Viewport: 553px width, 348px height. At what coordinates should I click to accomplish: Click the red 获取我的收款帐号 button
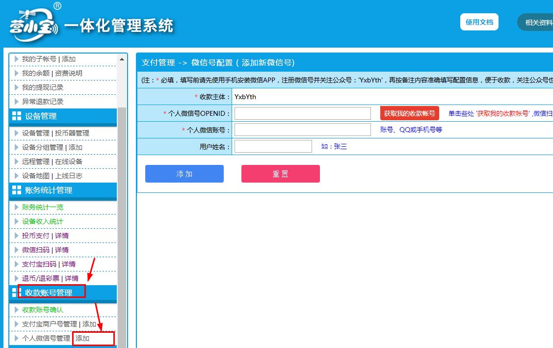[409, 113]
